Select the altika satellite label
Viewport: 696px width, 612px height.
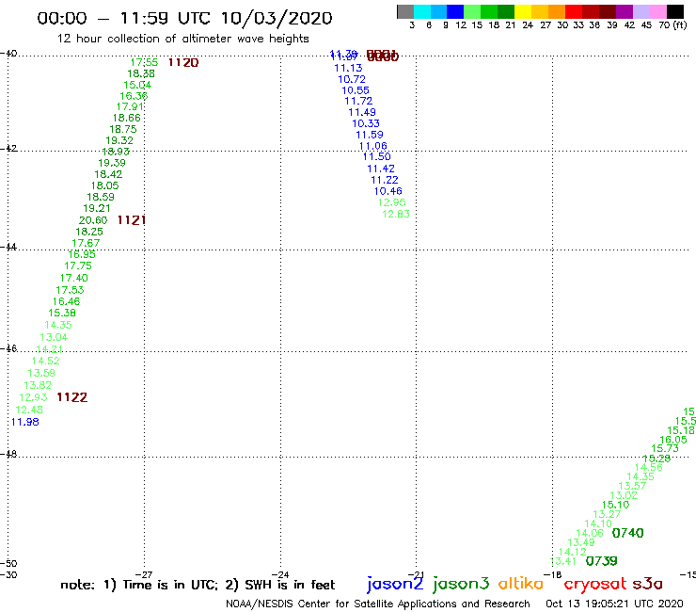point(520,584)
